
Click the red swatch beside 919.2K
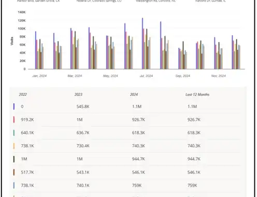point(14,120)
